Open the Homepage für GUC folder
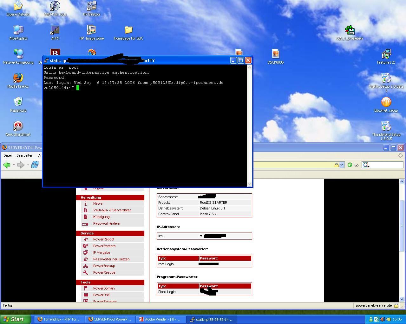 coord(128,33)
